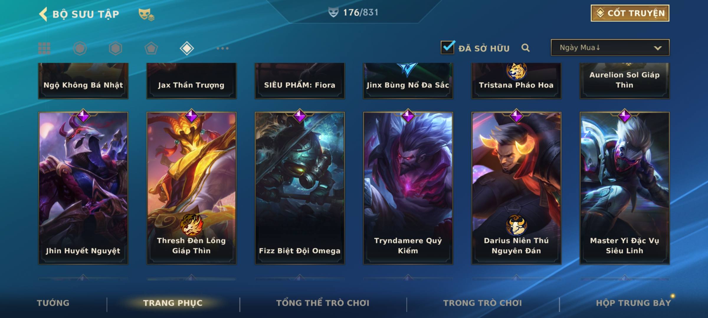Open the Fizz Biệt Đội Omega skin
708x318 pixels.
pyautogui.click(x=300, y=188)
